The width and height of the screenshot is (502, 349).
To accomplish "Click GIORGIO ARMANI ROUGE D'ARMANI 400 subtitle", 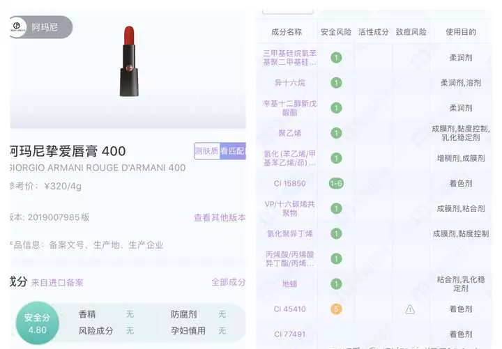I will [x=98, y=168].
